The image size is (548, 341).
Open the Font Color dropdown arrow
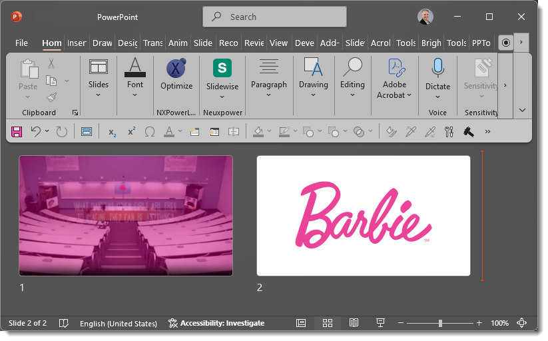click(180, 131)
